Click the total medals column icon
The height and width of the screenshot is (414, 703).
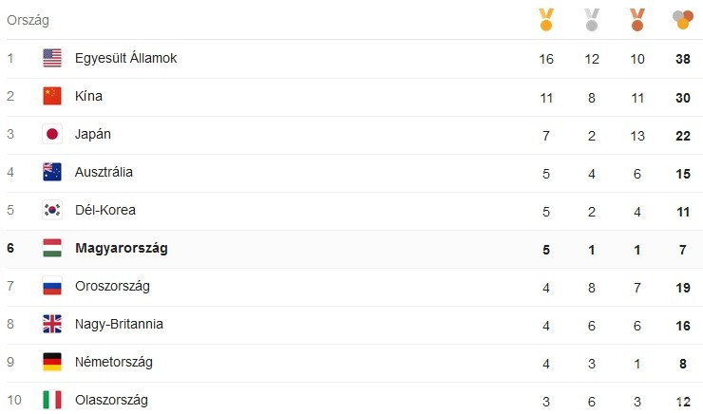click(682, 19)
